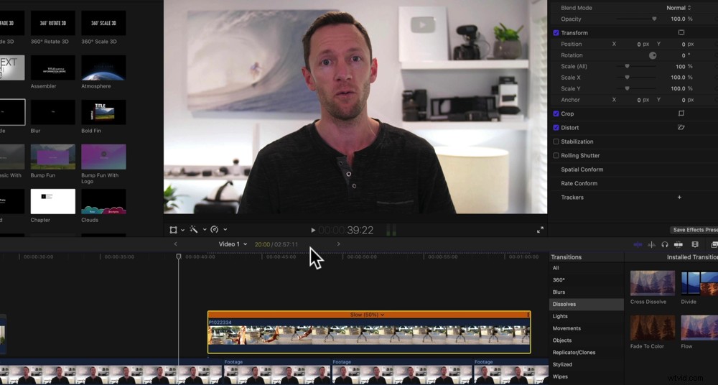Select Atmosphere title thumbnail

pos(103,68)
